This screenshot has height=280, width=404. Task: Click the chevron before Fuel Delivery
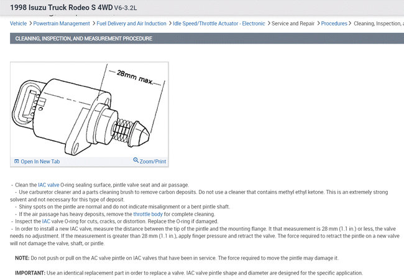(94, 24)
